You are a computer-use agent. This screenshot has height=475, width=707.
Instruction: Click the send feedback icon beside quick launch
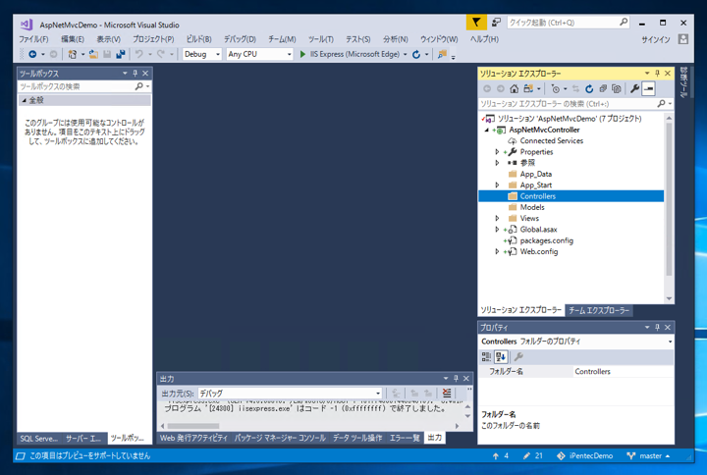point(496,23)
